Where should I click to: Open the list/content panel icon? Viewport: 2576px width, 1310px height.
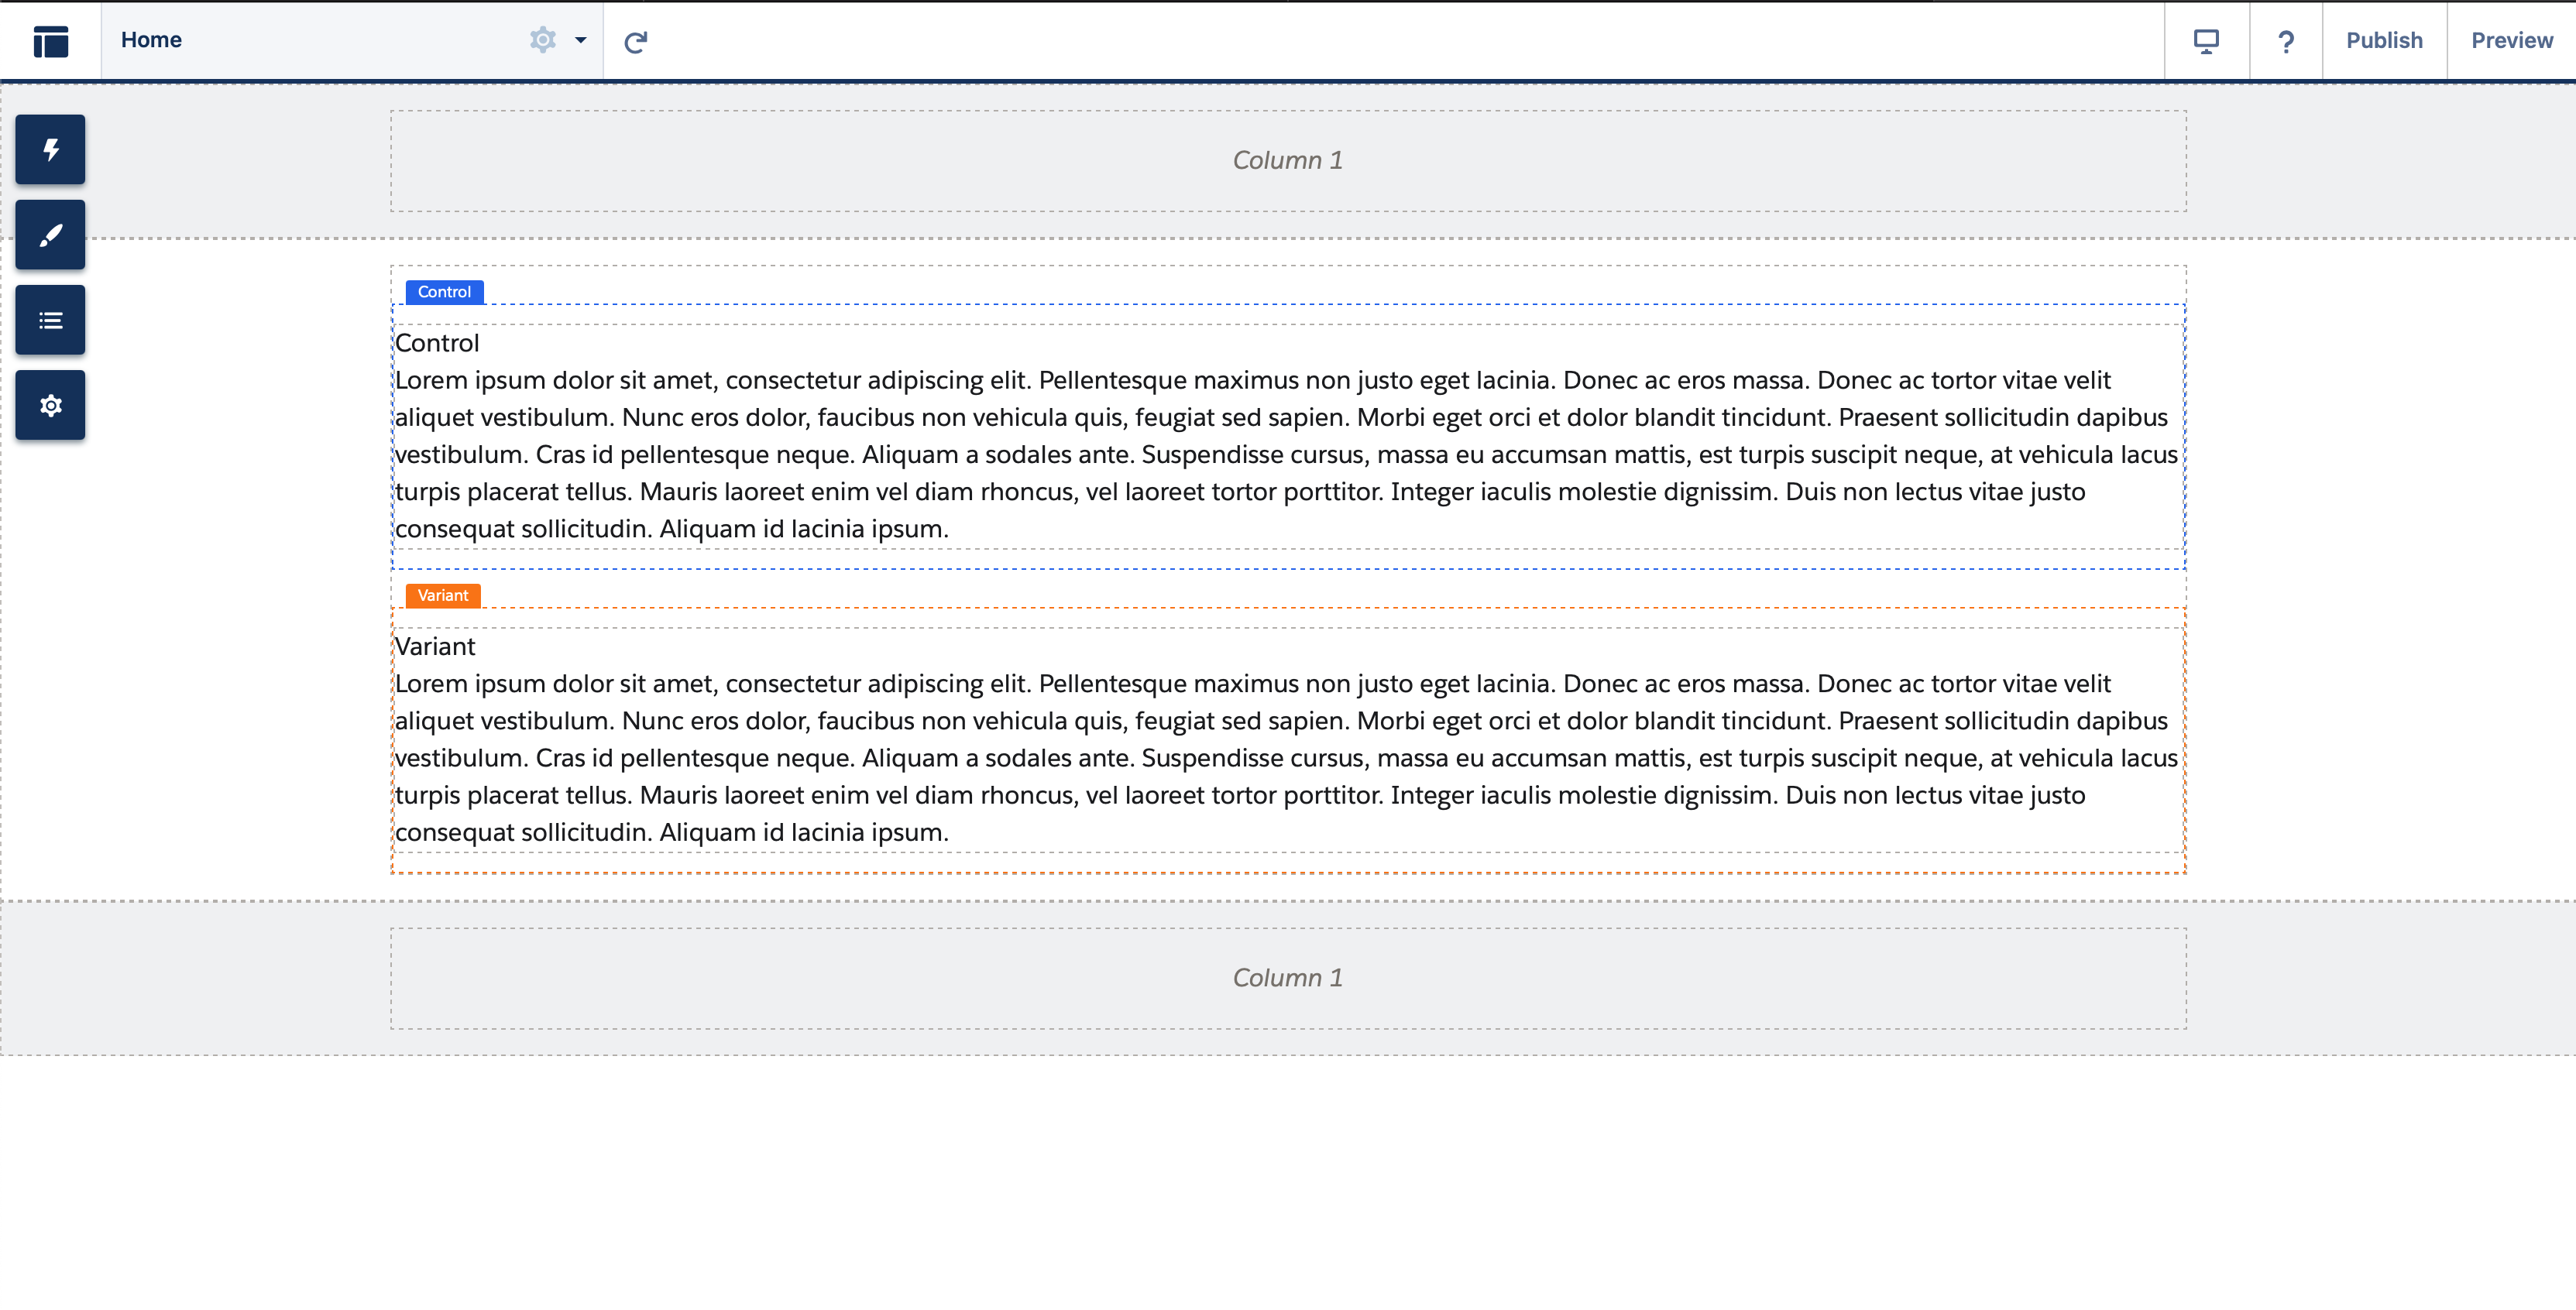click(49, 321)
